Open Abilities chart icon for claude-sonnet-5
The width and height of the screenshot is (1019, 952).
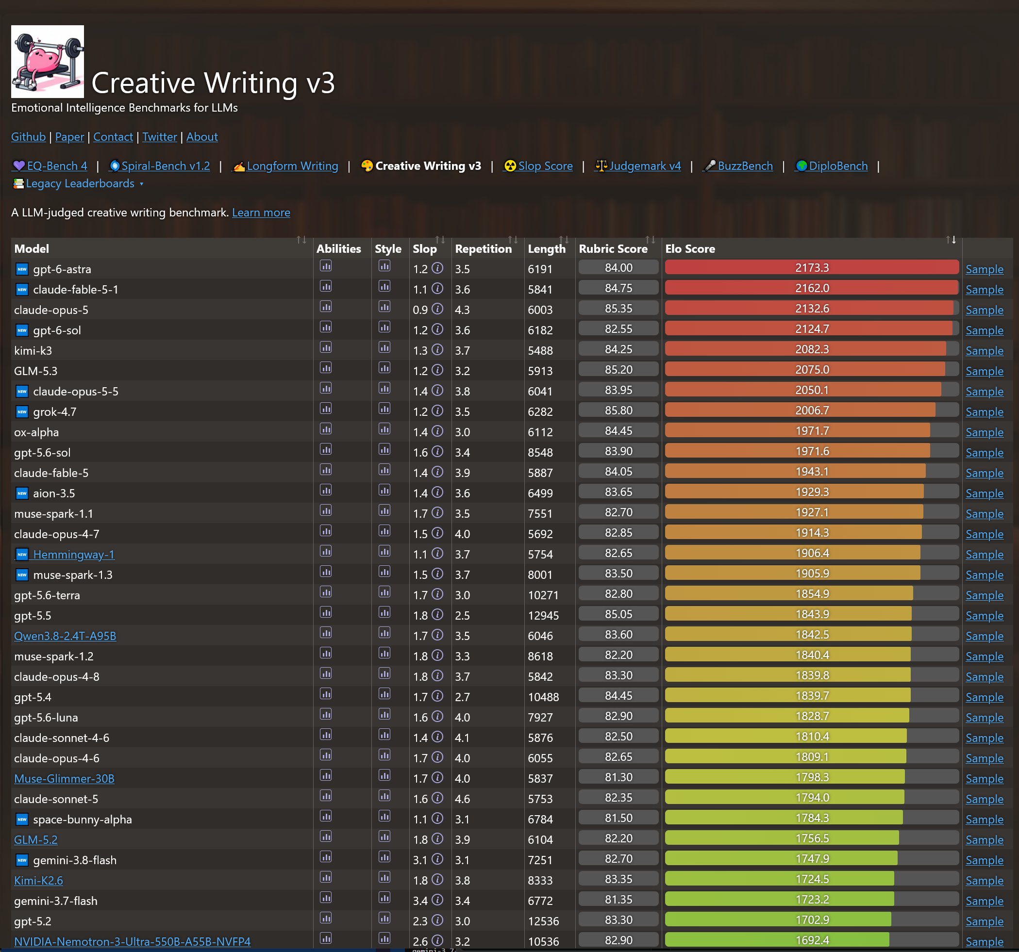coord(326,796)
